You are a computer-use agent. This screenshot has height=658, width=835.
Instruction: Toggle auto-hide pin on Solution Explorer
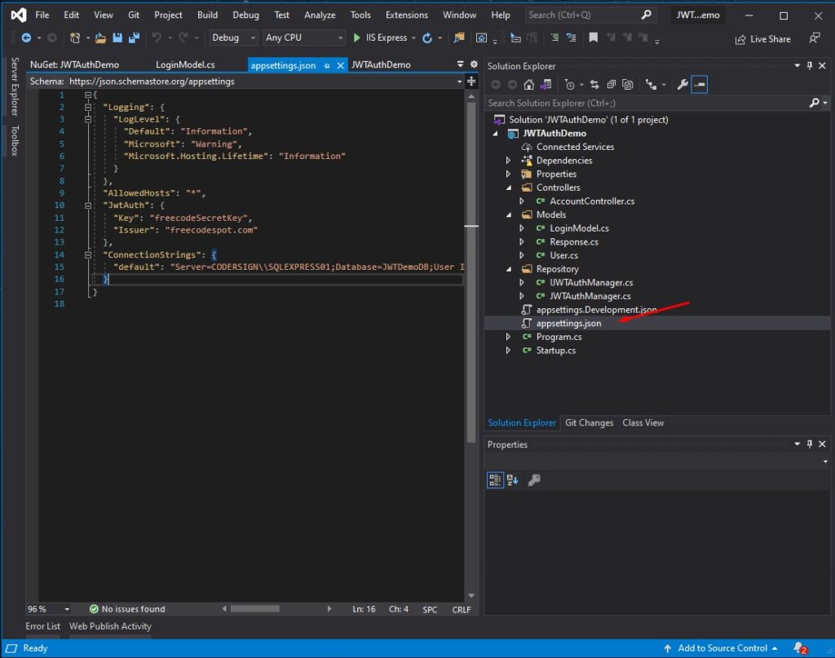pyautogui.click(x=810, y=65)
